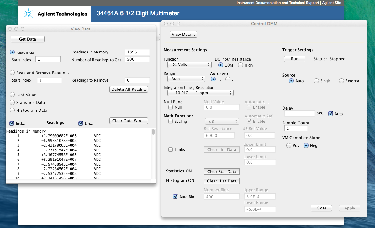Select External trigger source
This screenshot has width=375, height=228.
tap(341, 81)
